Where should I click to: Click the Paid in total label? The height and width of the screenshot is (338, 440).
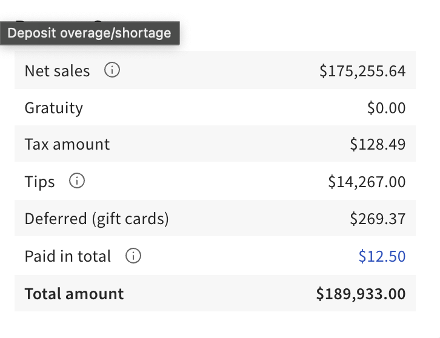coord(68,256)
